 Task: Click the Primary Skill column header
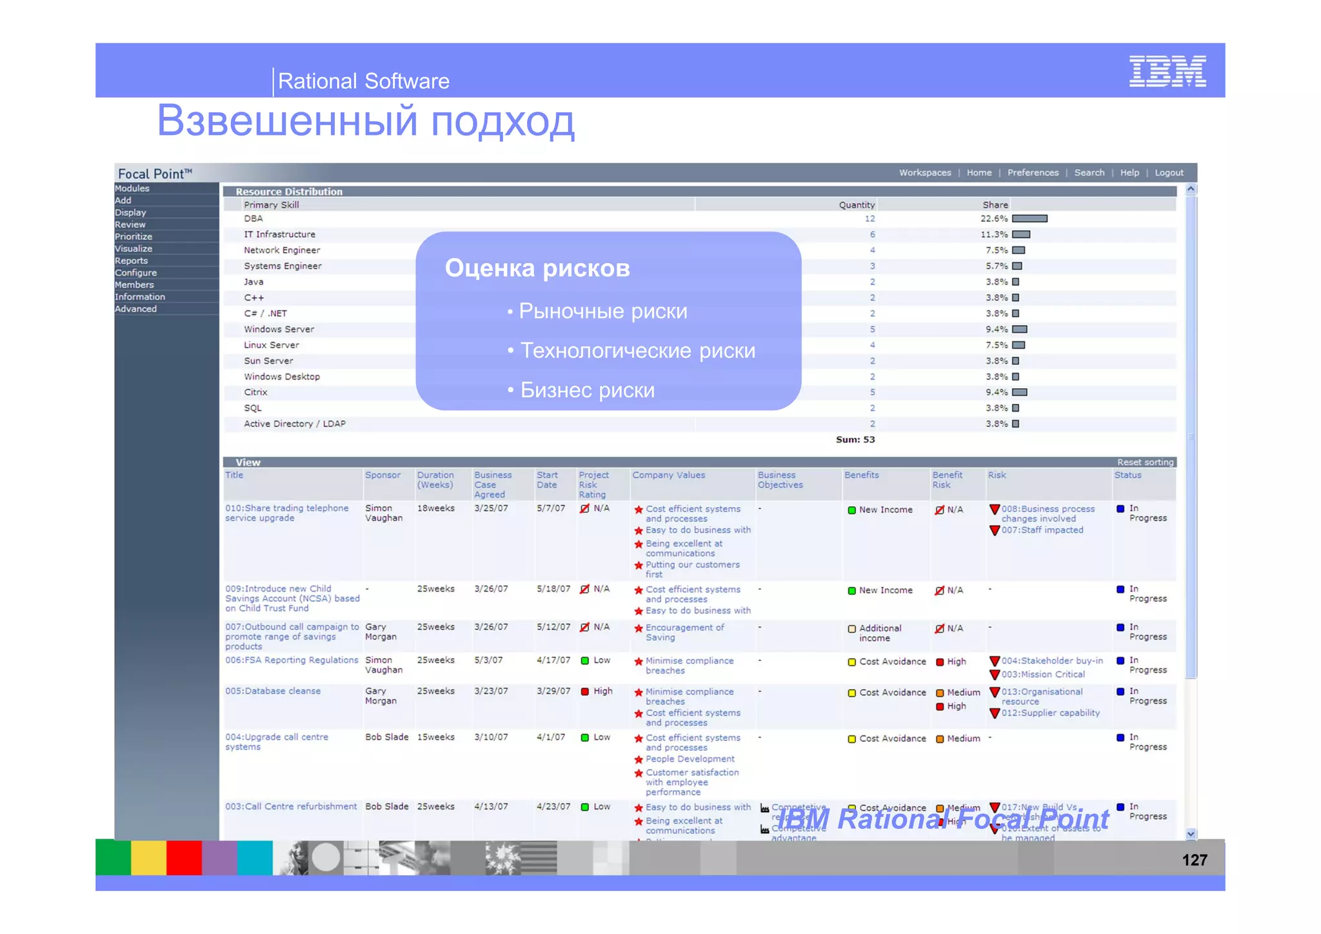[x=271, y=205]
